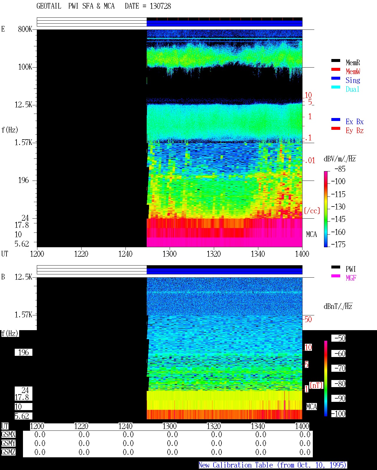377x470 pixels.
Task: Click the -130 value on E color scale
Action: point(338,207)
